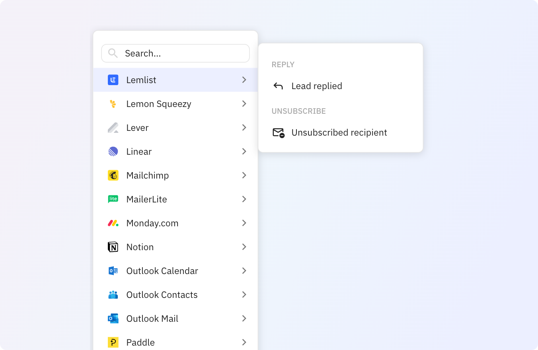The image size is (538, 350).
Task: Click the Lemlist app icon
Action: tap(113, 80)
